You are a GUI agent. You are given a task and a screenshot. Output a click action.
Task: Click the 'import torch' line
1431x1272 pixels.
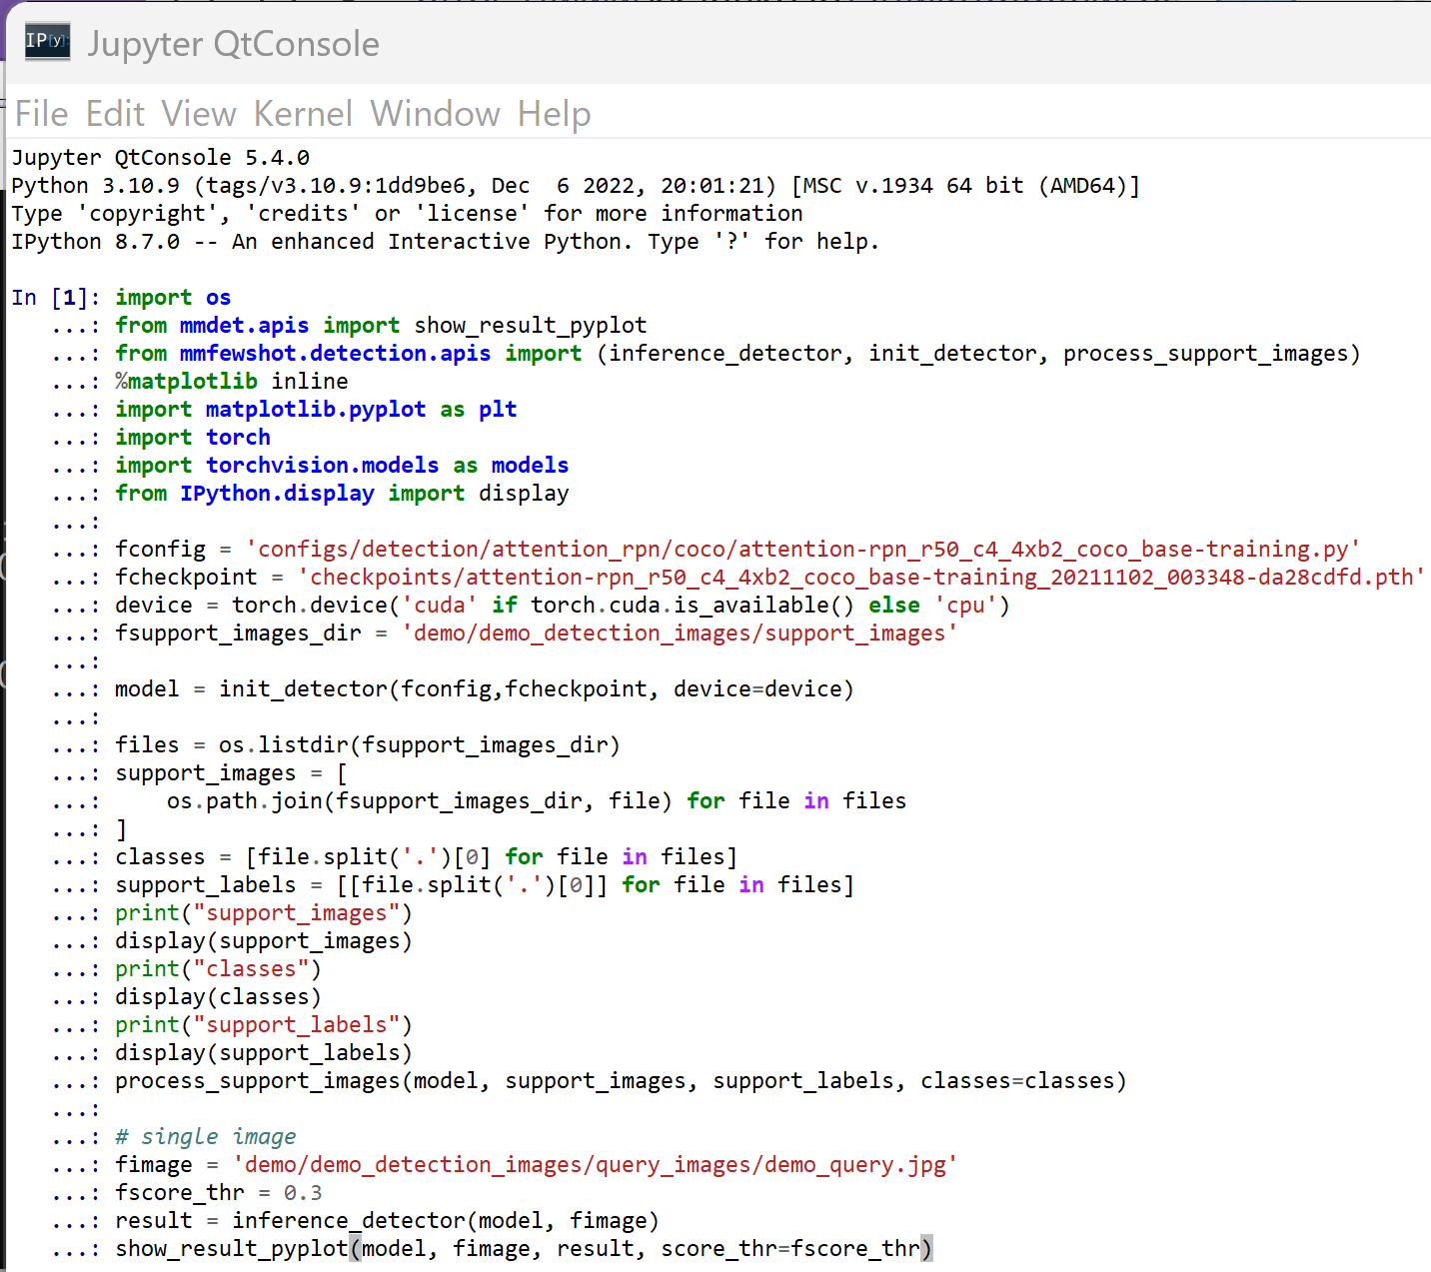pos(193,438)
